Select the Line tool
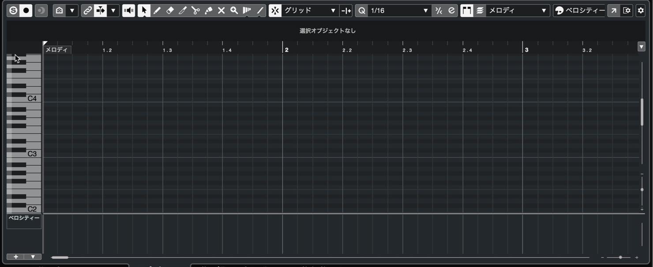The height and width of the screenshot is (267, 653). [x=260, y=11]
